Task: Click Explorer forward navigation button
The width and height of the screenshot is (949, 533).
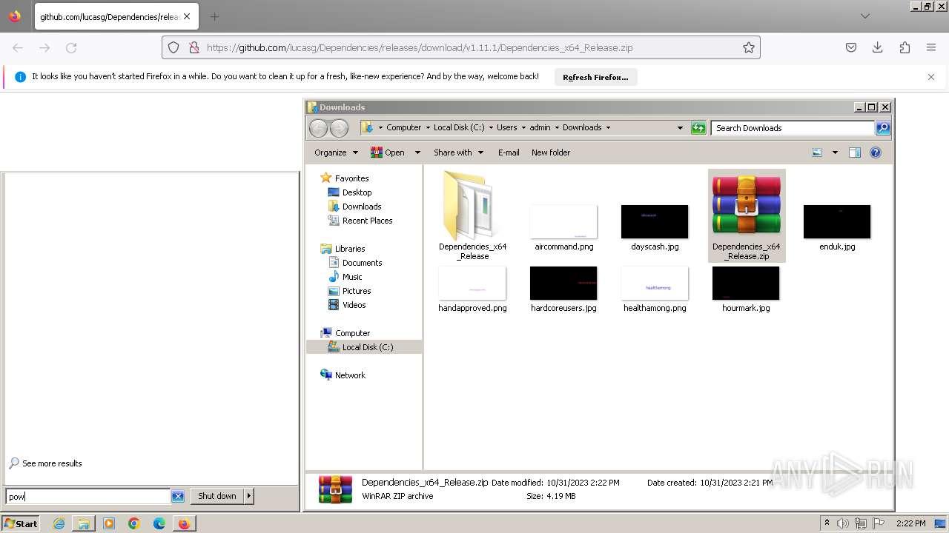Action: pos(339,128)
